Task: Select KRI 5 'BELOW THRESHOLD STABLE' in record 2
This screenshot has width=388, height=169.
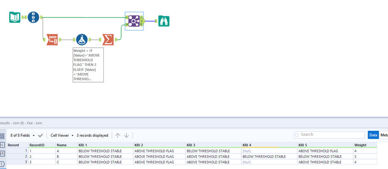Action: pyautogui.click(x=325, y=157)
